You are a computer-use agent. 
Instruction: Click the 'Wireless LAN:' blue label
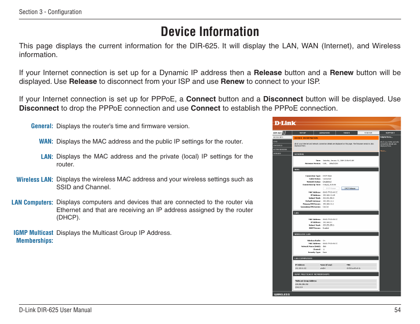tap(35, 180)
